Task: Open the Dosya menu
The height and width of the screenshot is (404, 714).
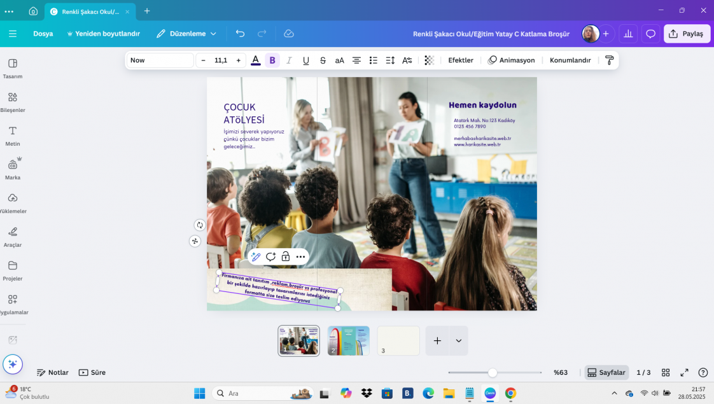Action: click(x=43, y=34)
